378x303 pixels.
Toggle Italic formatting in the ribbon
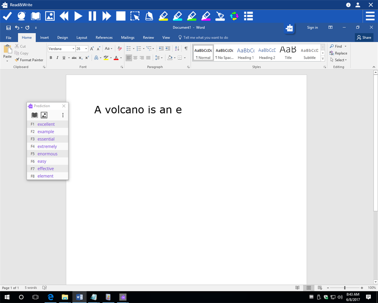pos(57,58)
